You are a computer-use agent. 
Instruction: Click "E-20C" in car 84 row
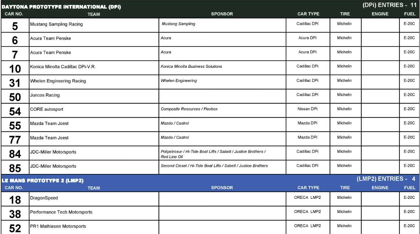pos(409,151)
